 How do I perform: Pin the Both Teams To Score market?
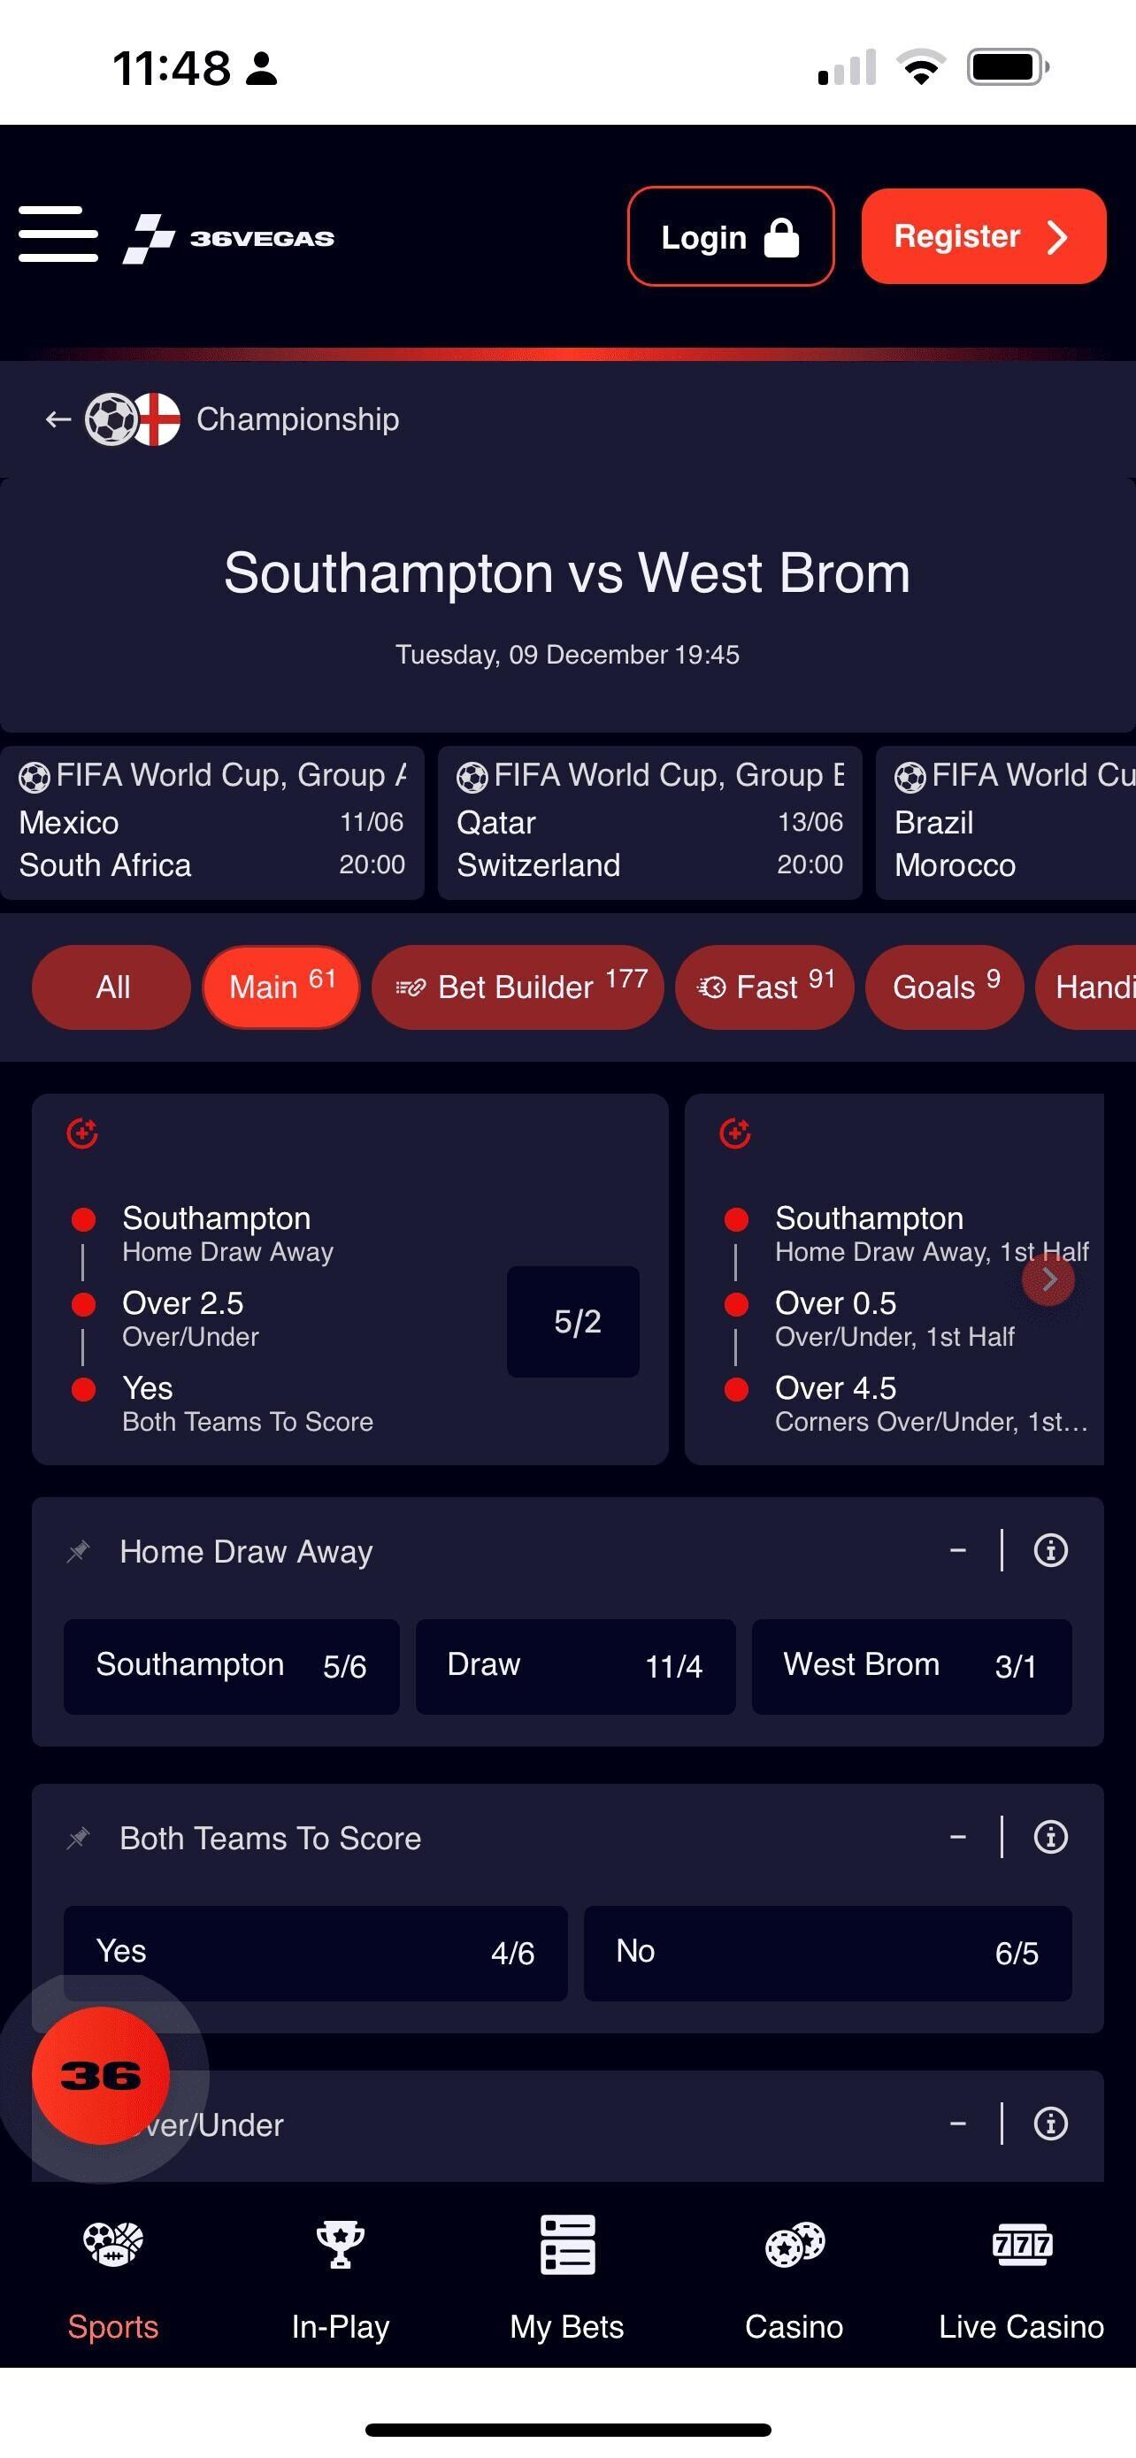[78, 1838]
